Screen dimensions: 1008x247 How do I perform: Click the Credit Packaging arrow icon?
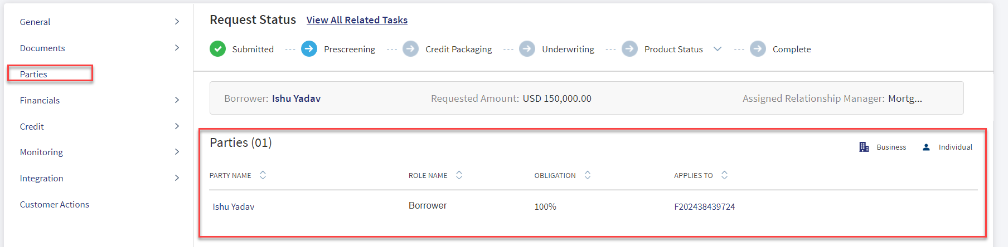tap(410, 49)
